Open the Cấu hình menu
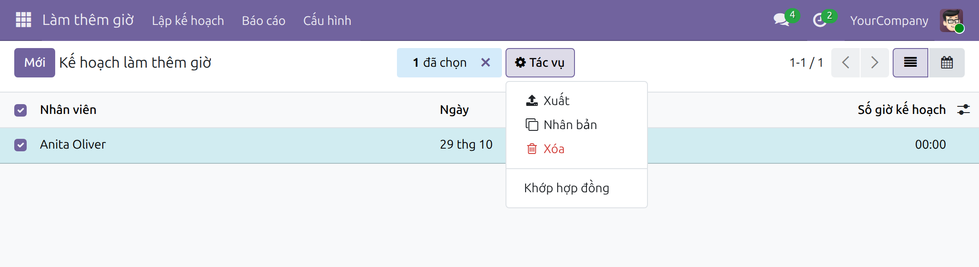This screenshot has height=267, width=979. 327,20
